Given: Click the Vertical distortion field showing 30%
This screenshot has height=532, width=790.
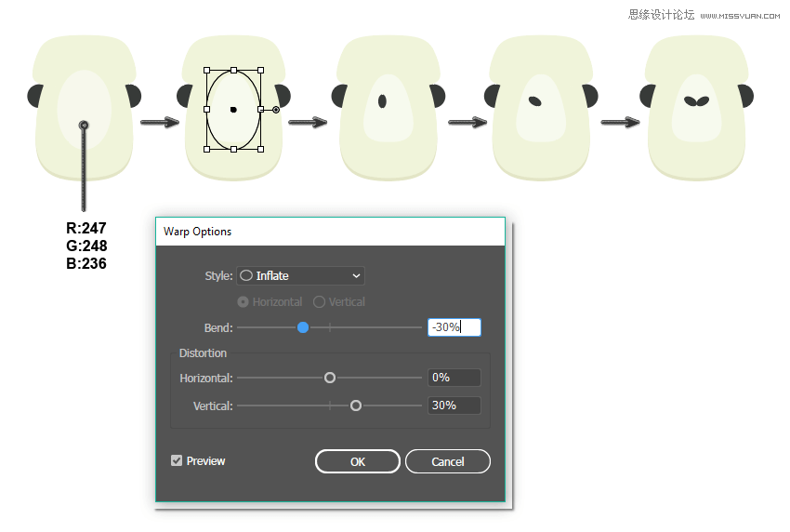Looking at the screenshot, I should point(454,406).
